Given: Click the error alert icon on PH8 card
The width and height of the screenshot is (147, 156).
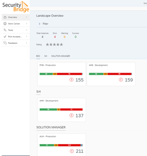Looking at the screenshot, I should coord(72,80).
